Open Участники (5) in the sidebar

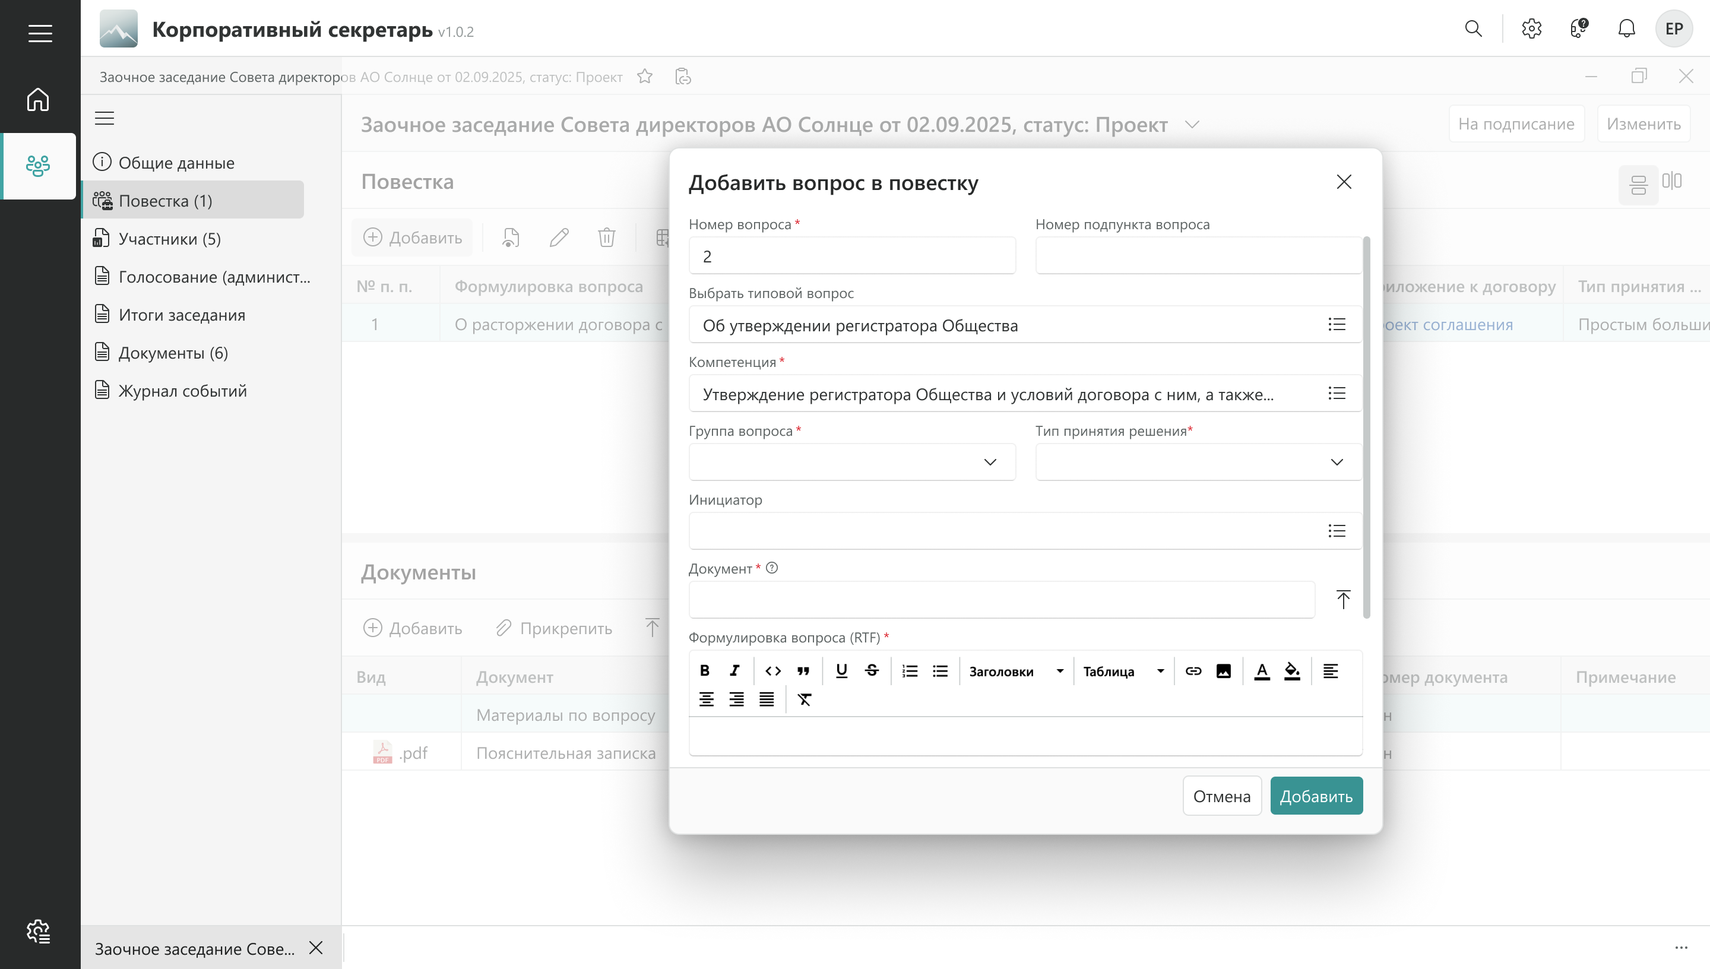click(169, 239)
